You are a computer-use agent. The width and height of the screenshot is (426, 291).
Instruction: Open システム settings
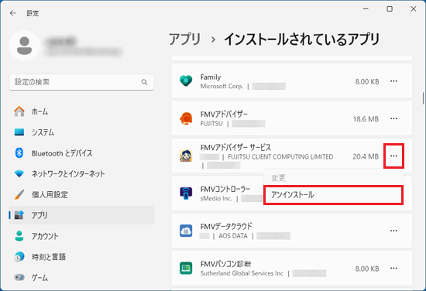pos(81,132)
